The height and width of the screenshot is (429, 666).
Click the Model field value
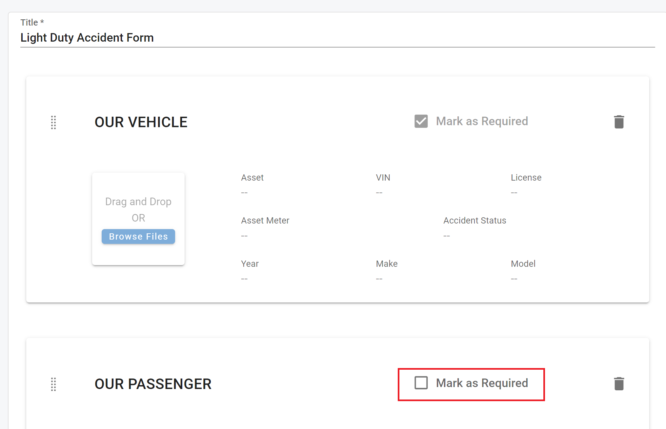pyautogui.click(x=514, y=279)
